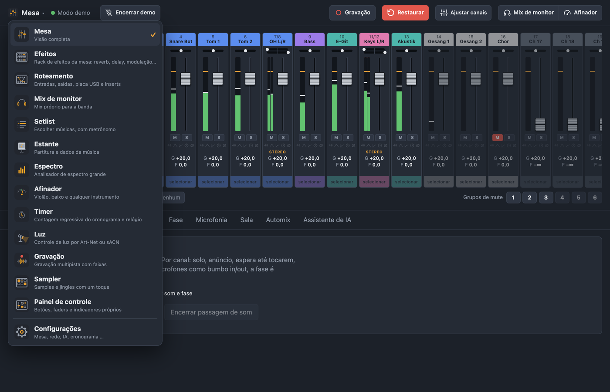Click the Afinador button in the top toolbar
610x392 pixels.
point(580,13)
